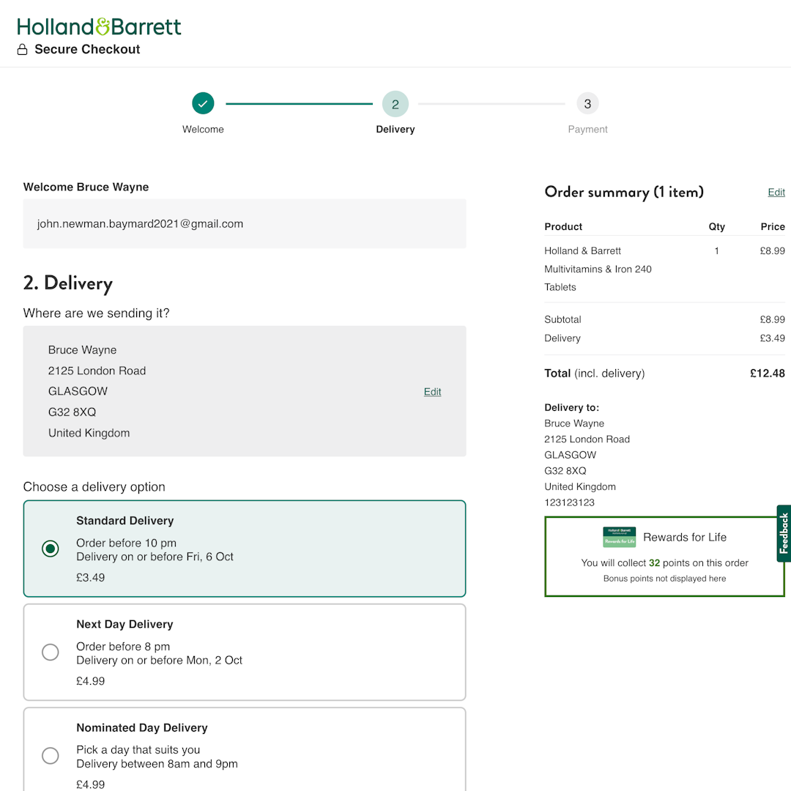Select the Next Day Delivery radio button
The image size is (791, 791).
point(51,652)
